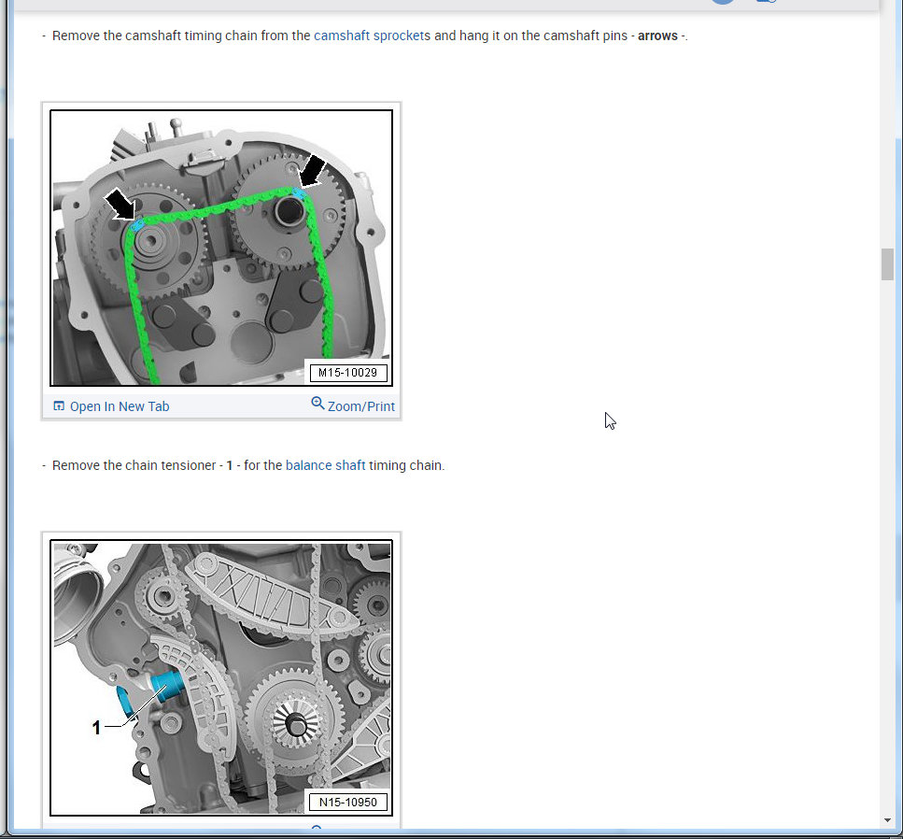
Task: Open the balance shaft link
Action: (325, 465)
